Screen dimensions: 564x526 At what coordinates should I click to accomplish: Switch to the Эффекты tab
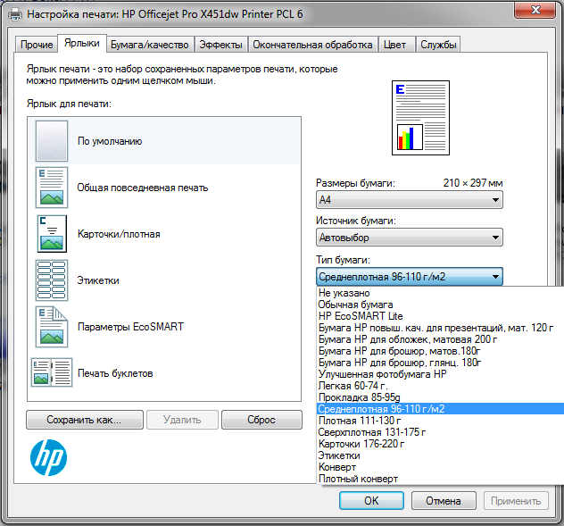220,45
